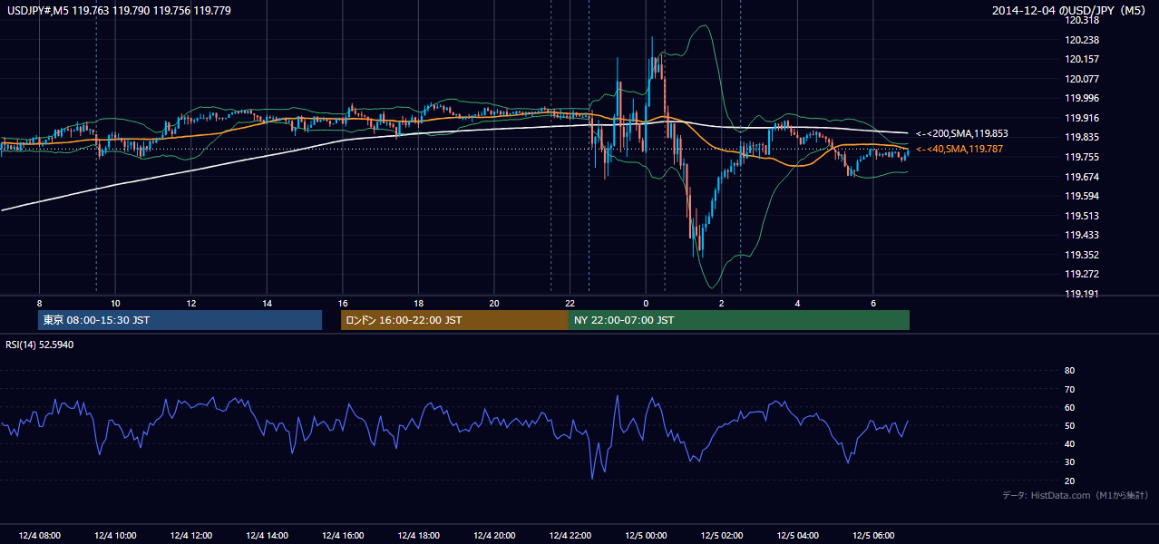This screenshot has height=544, width=1159.
Task: Click price axis label 120.318
Action: (x=1083, y=21)
